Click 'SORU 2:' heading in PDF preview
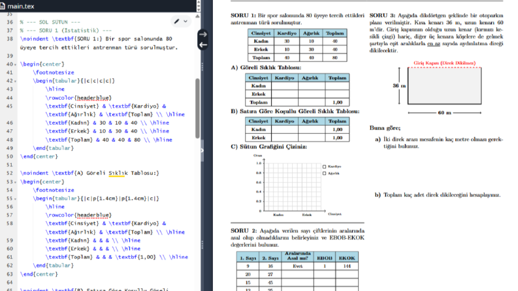This screenshot has height=291, width=518. [244, 230]
